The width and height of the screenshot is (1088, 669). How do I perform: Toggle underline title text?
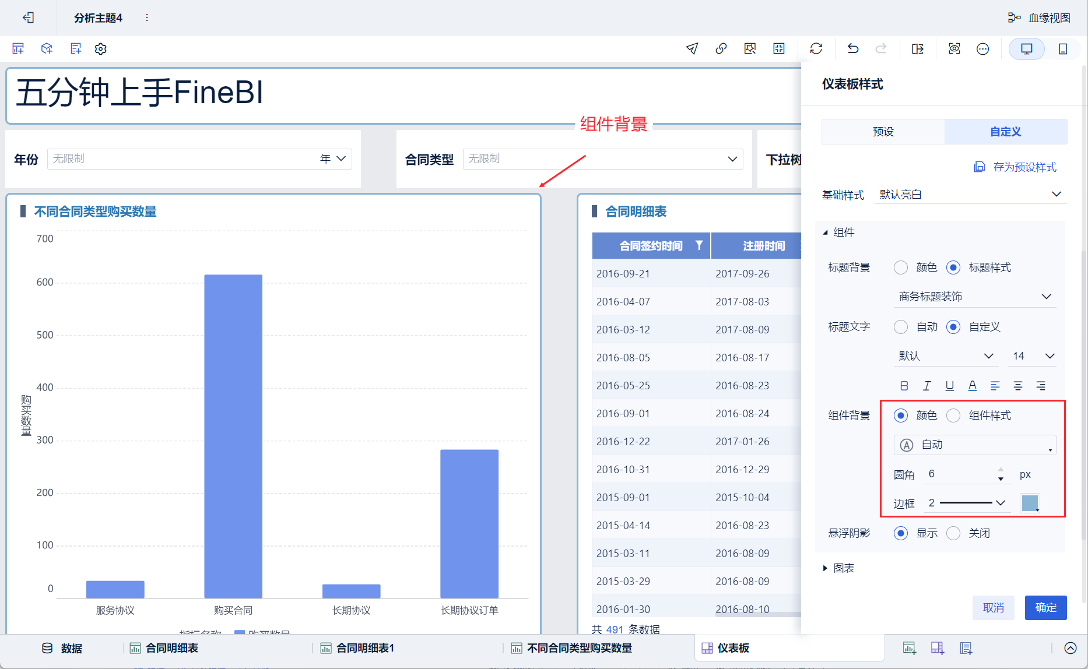950,386
